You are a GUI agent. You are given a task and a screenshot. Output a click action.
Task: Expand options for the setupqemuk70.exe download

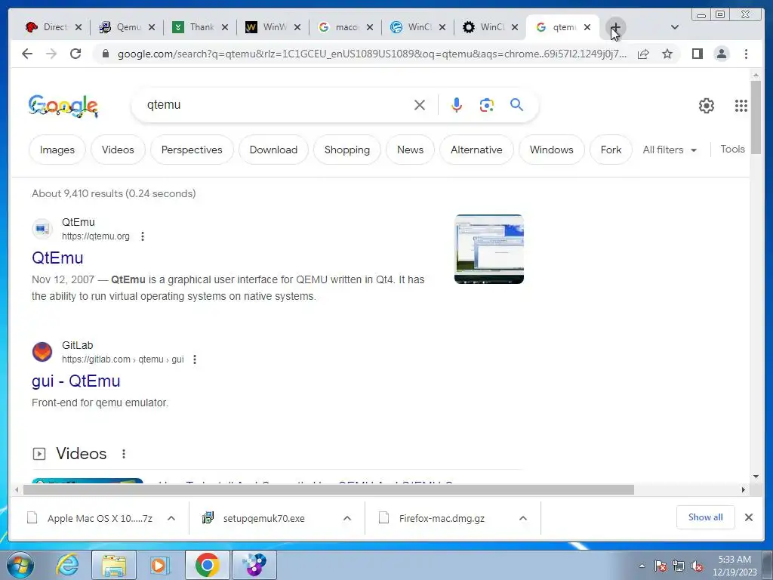point(347,518)
